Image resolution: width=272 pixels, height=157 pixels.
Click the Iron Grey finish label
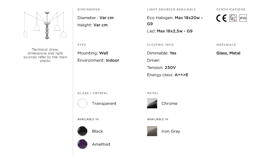(x=171, y=131)
